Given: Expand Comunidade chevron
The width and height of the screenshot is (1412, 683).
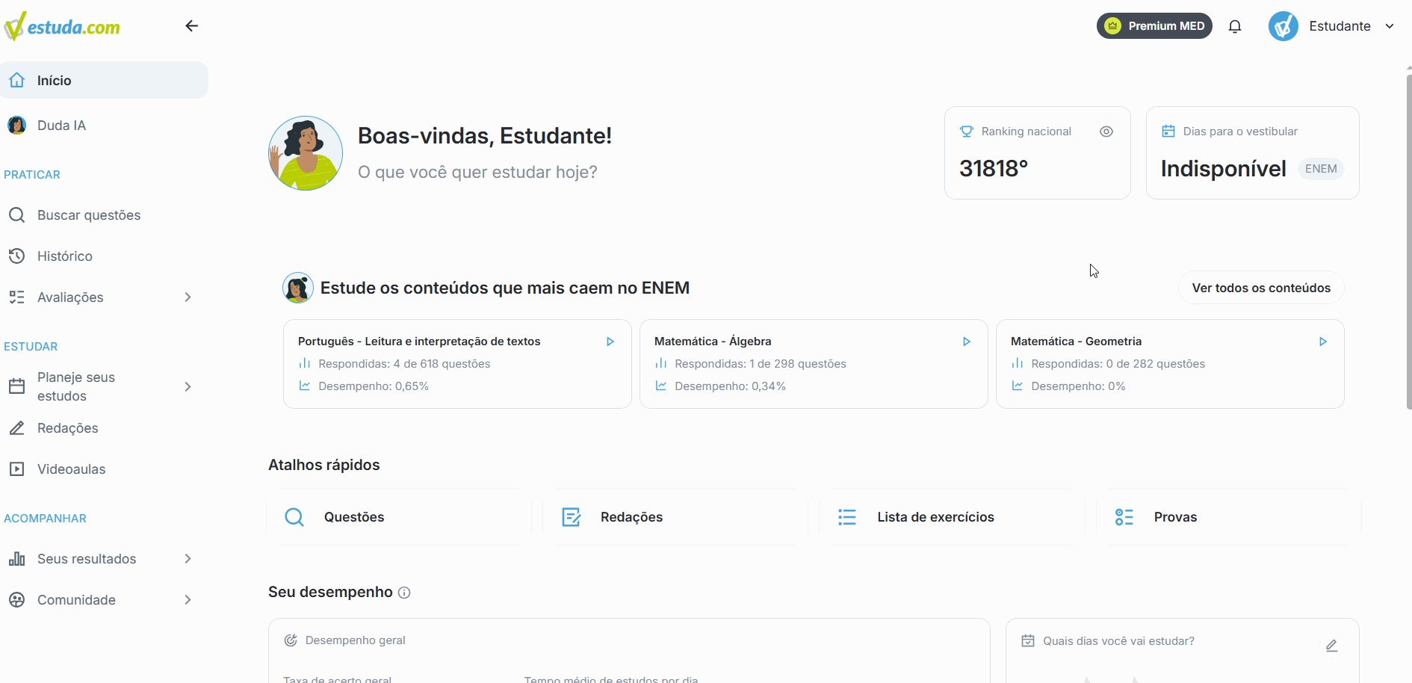Looking at the screenshot, I should [188, 600].
